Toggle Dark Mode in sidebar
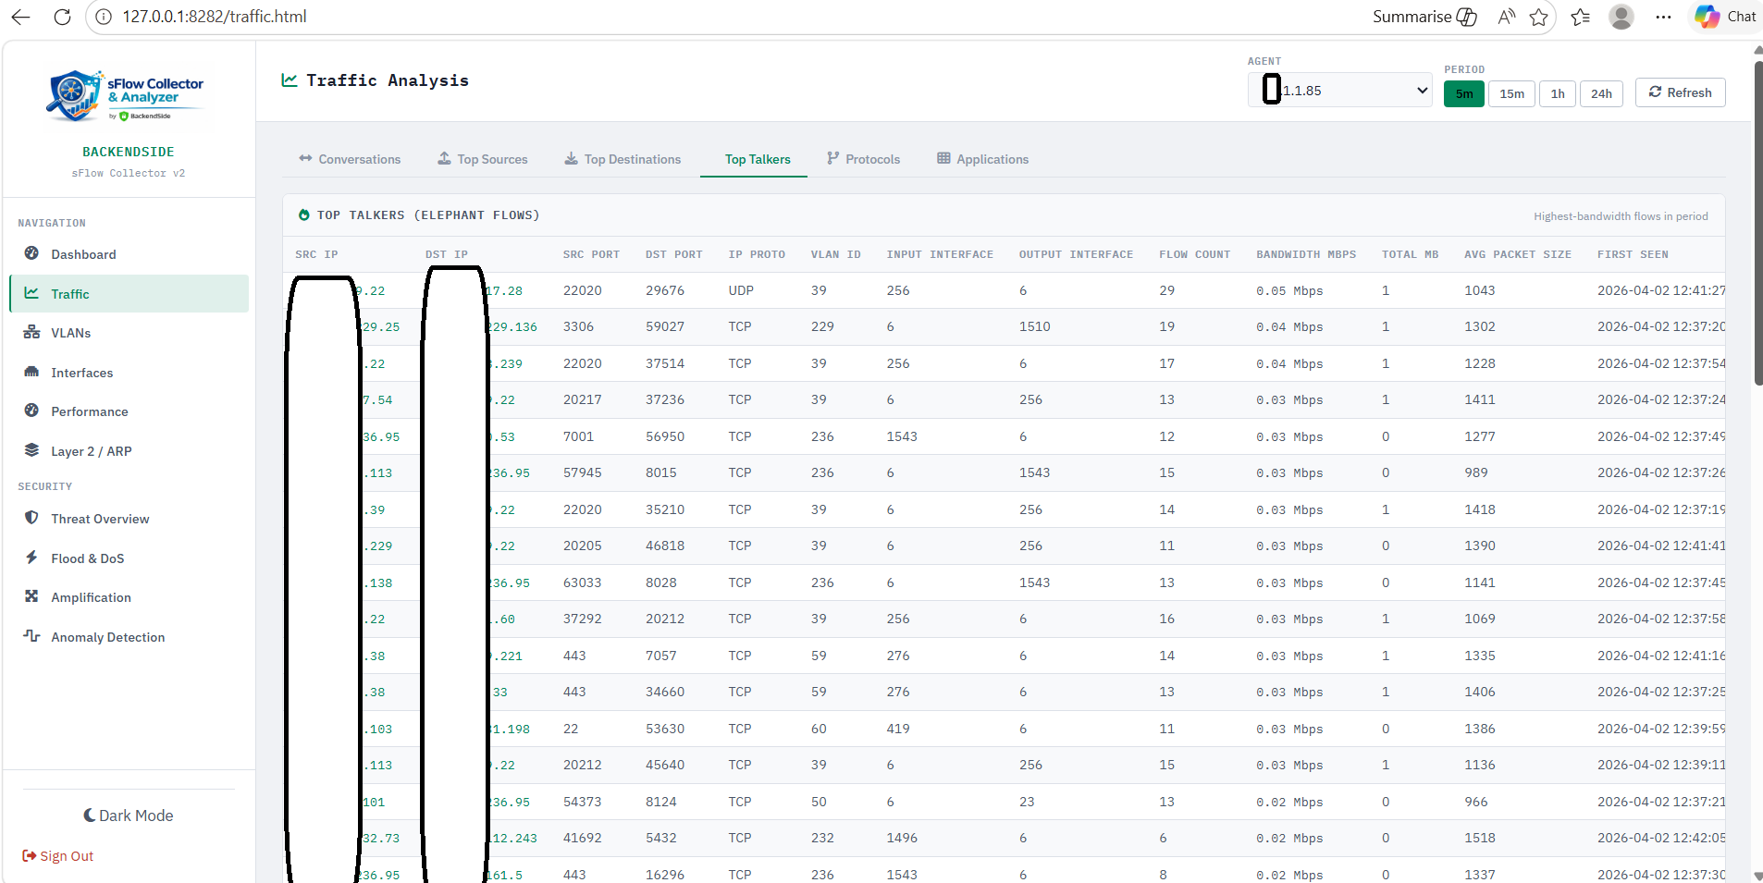The image size is (1763, 883). click(x=129, y=816)
